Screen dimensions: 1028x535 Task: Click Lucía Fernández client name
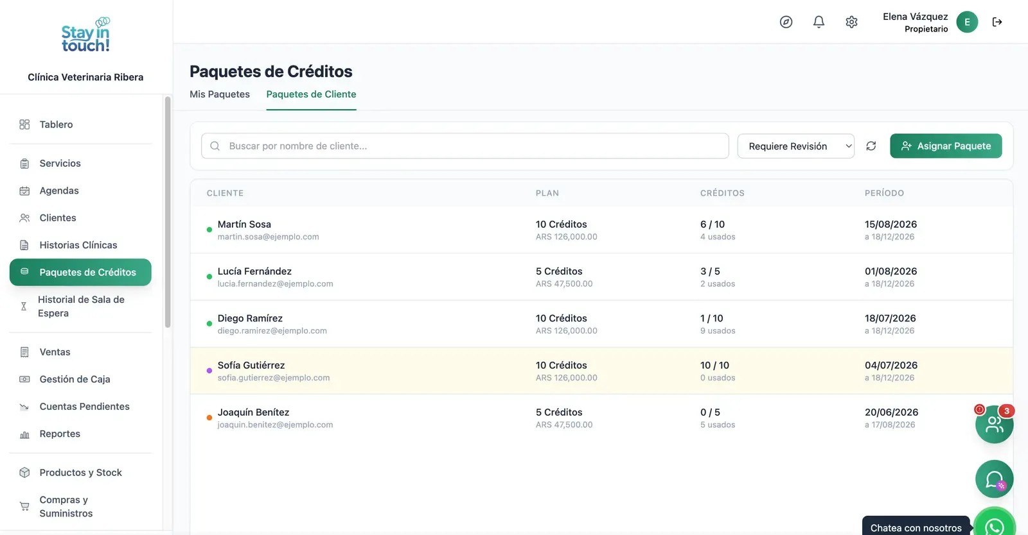coord(254,271)
